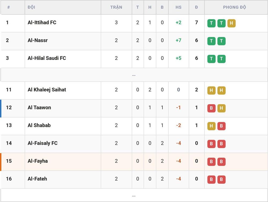Click the ĐỘI column header
Viewport: 268px width, 202px height.
(31, 7)
